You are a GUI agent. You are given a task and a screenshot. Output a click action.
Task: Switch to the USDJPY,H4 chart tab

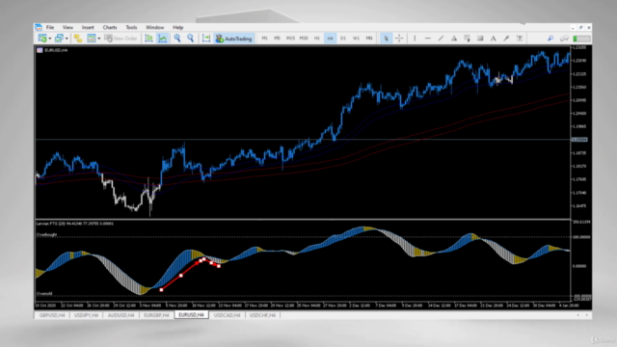tap(86, 315)
